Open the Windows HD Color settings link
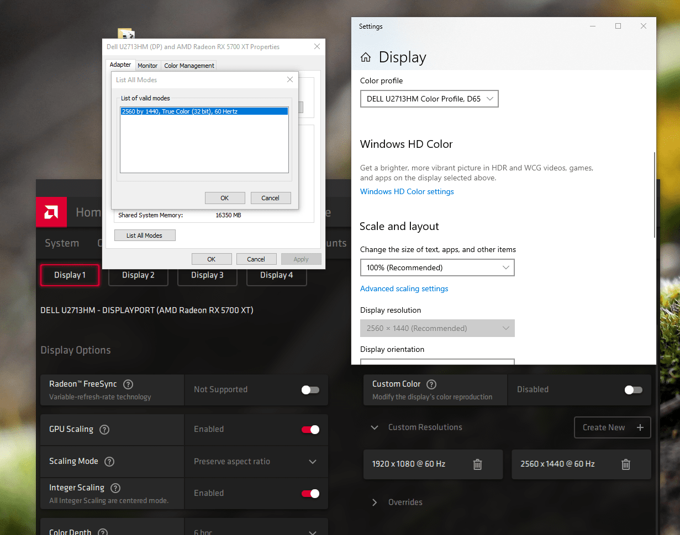The image size is (680, 535). click(x=407, y=192)
